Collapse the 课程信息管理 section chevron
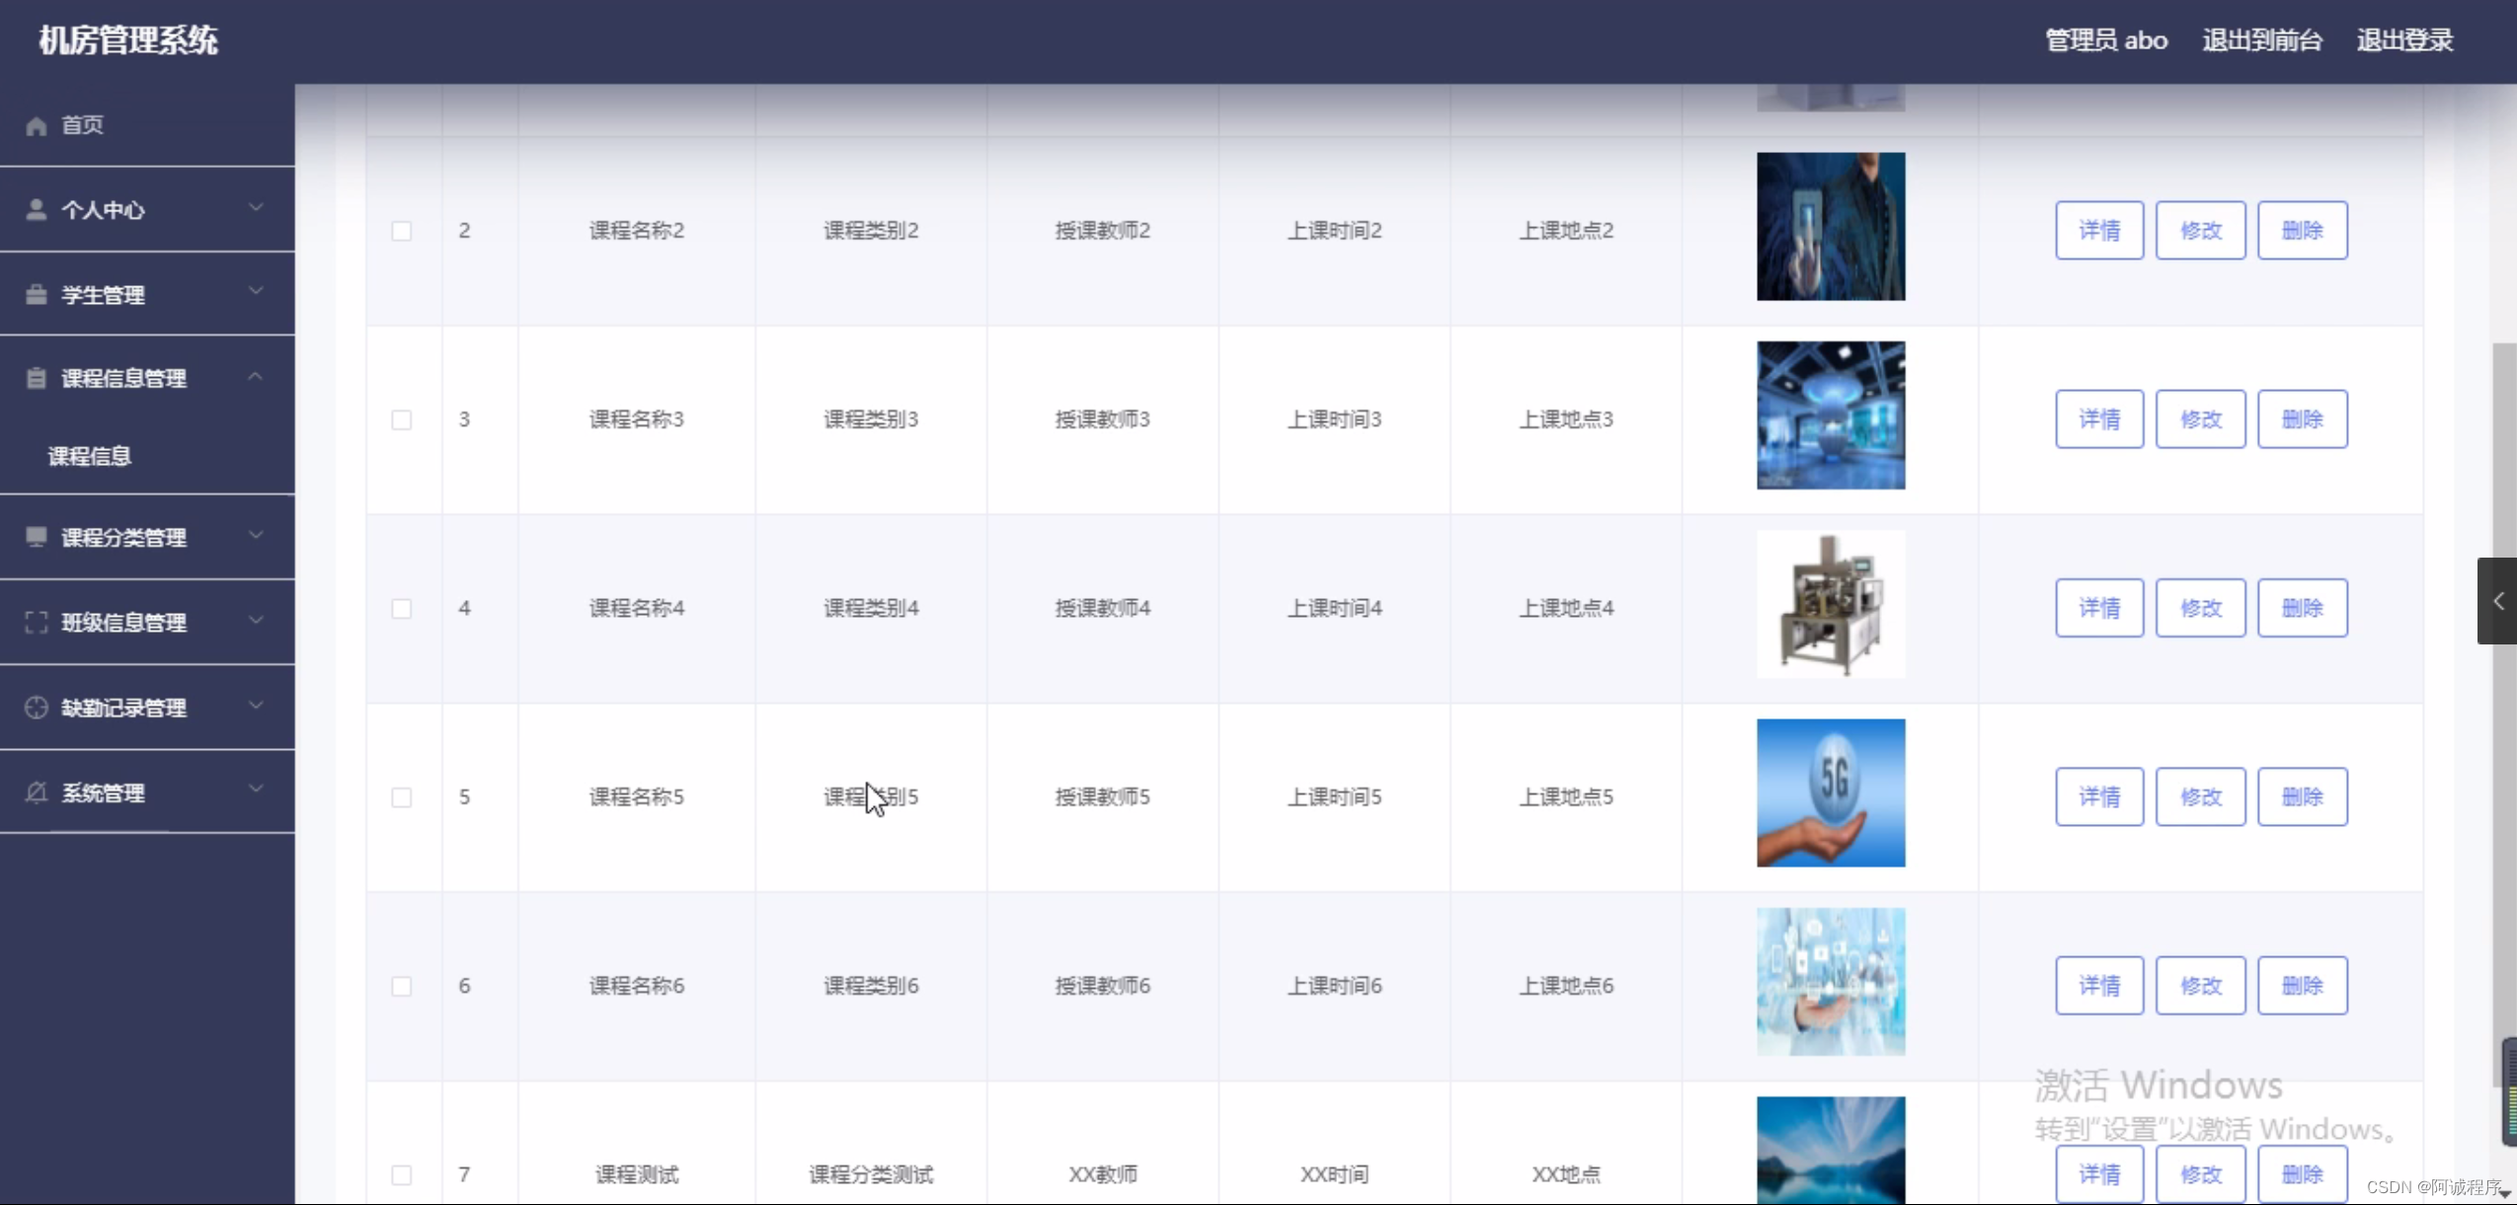Viewport: 2517px width, 1205px height. (256, 376)
